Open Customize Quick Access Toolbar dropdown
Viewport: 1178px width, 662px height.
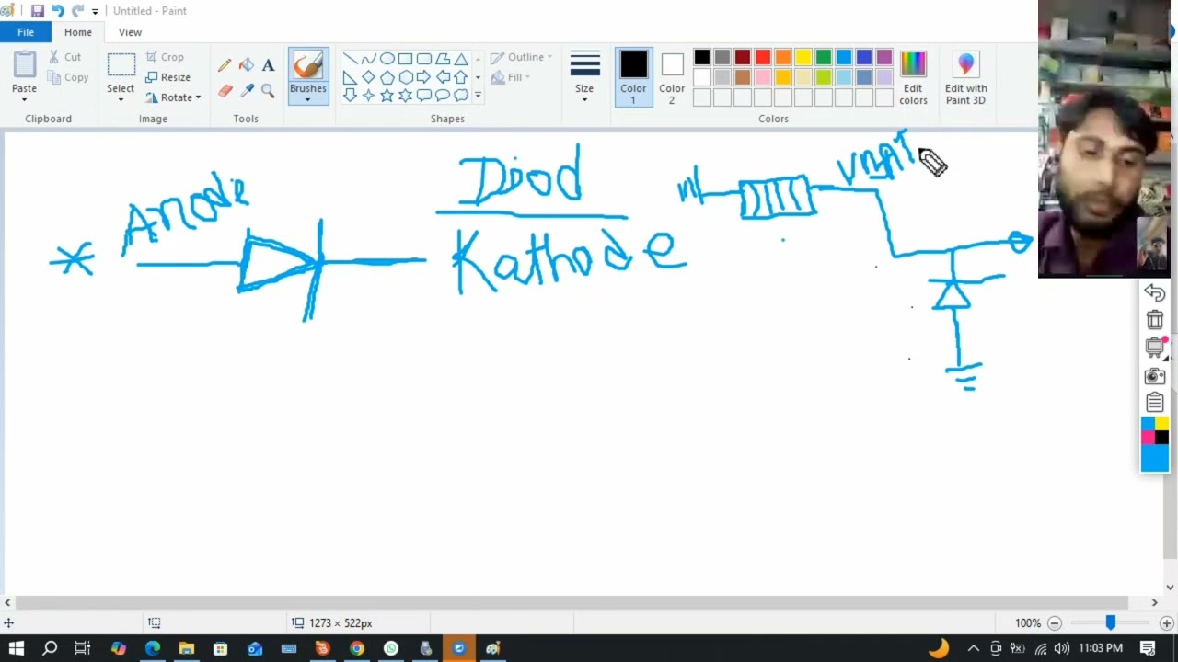click(x=95, y=12)
